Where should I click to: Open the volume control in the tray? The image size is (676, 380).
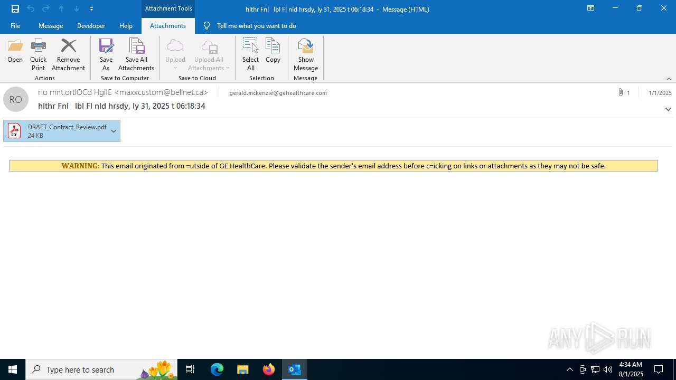(x=608, y=369)
